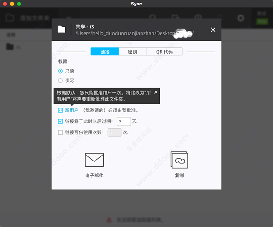Click the 新用户 blue link text
The height and width of the screenshot is (227, 273).
point(71,111)
